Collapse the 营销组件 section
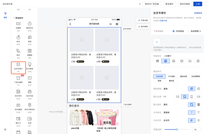 coord(14,18)
